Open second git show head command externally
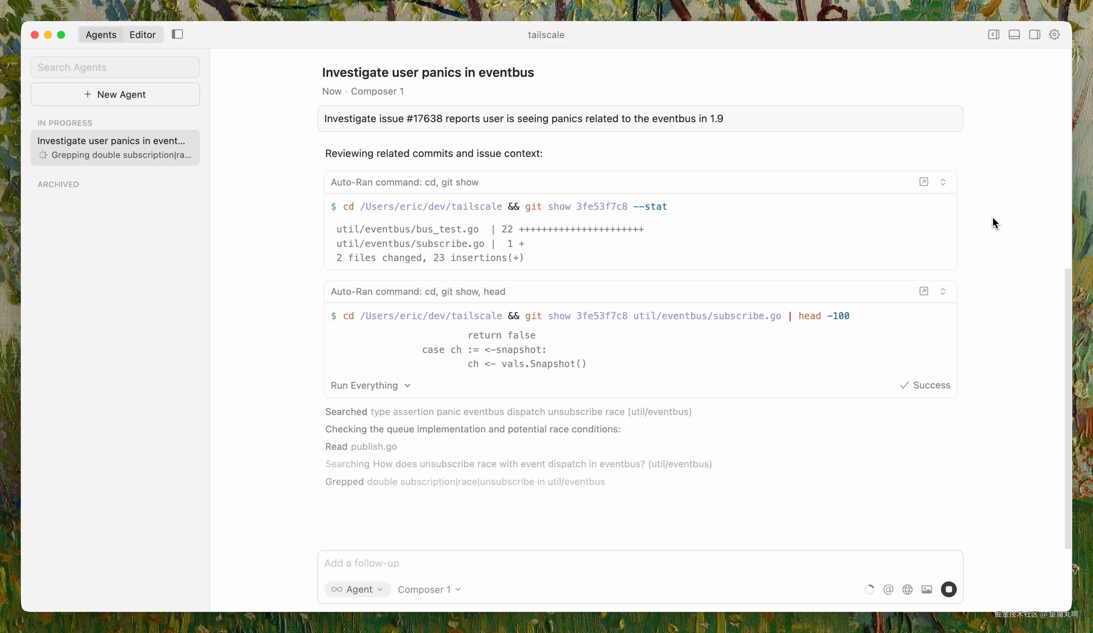Screen dimensions: 1093x633 click(x=924, y=291)
